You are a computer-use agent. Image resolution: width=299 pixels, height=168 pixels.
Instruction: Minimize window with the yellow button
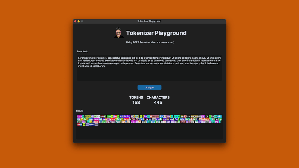pyautogui.click(x=79, y=21)
